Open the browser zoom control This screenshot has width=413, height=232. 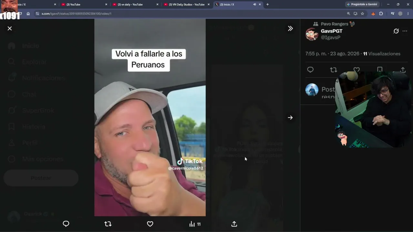tap(348, 14)
